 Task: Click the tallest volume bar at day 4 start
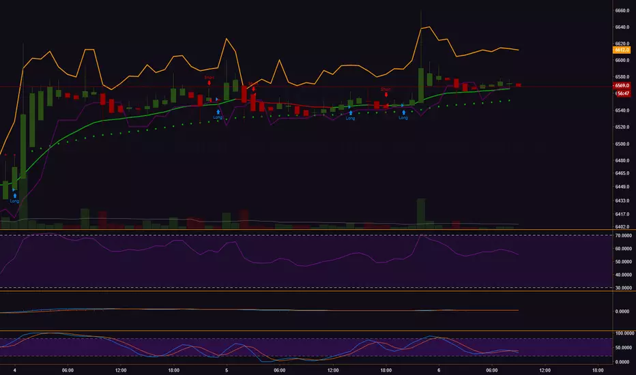[23, 202]
